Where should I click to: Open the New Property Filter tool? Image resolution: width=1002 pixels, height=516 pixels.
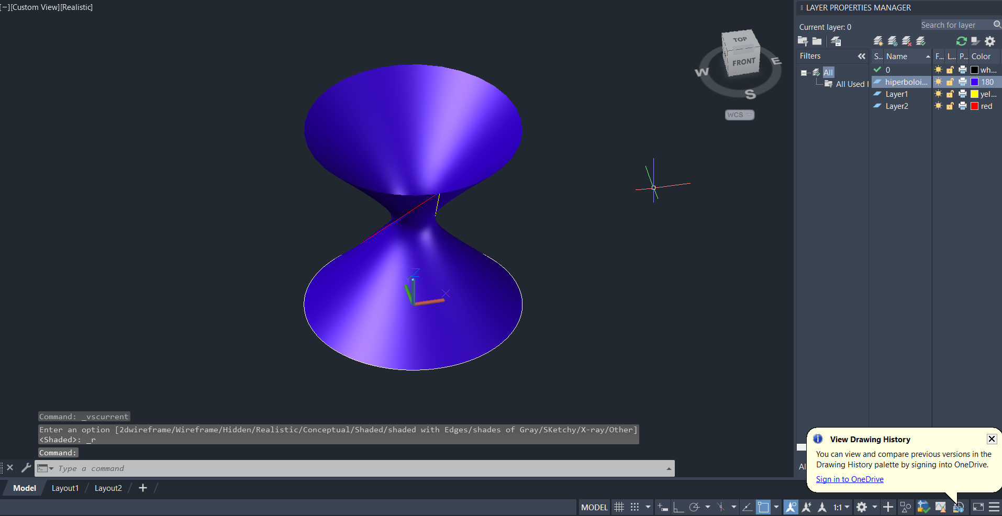pos(803,41)
